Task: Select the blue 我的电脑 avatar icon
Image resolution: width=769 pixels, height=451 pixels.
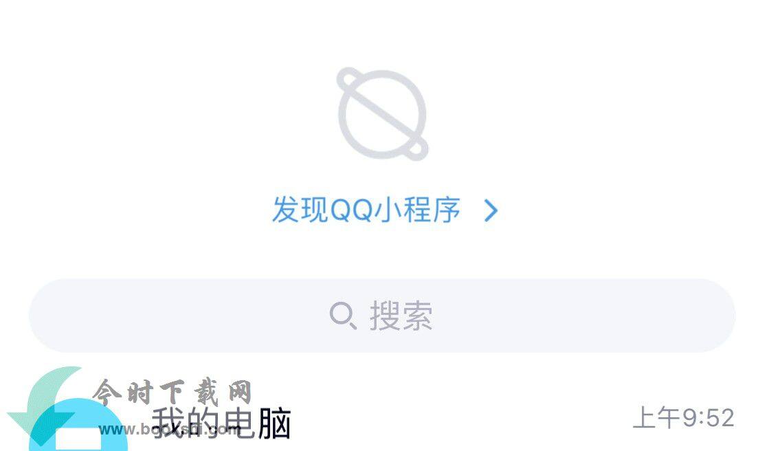Action: [x=78, y=425]
